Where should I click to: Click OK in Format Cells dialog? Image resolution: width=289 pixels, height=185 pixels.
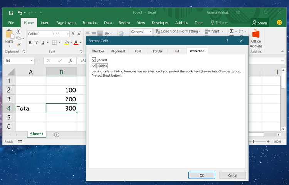pos(202,175)
